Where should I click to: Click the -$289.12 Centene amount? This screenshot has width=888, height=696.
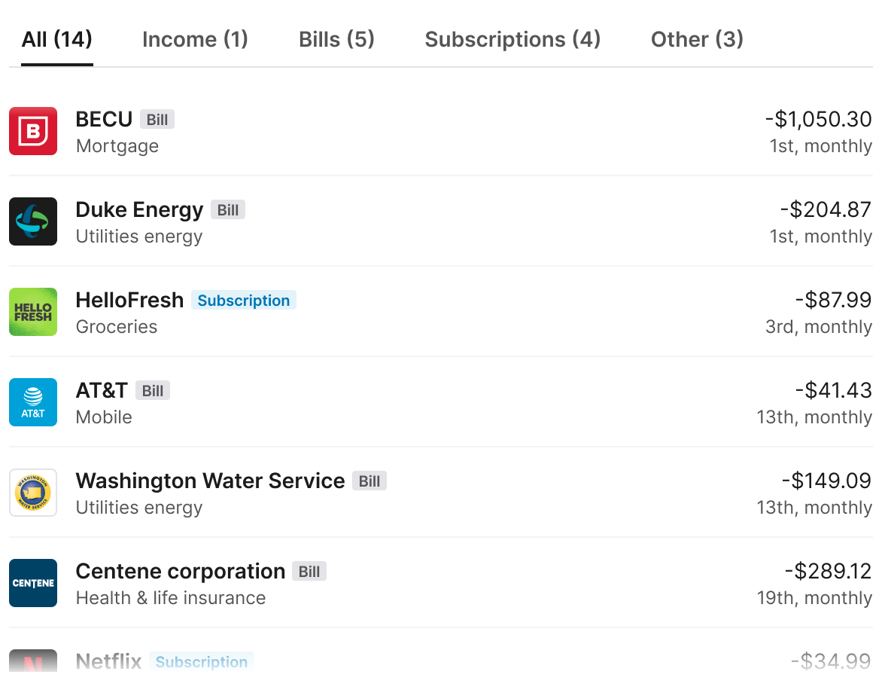(x=828, y=571)
